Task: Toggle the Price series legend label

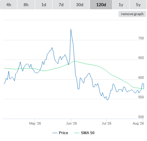Action: pos(64,133)
